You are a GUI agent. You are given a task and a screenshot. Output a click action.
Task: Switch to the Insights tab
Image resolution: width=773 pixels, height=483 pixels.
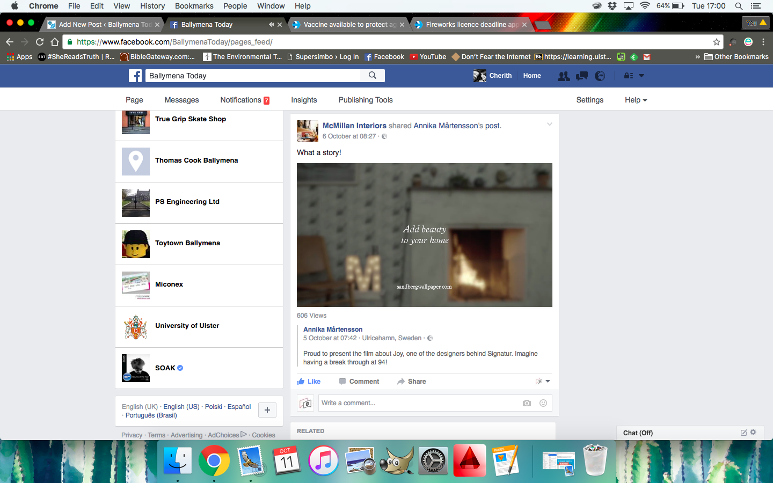pos(304,100)
